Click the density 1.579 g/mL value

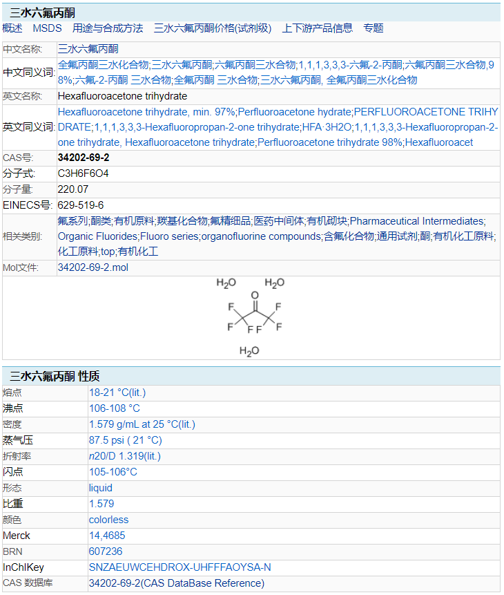pyautogui.click(x=142, y=424)
